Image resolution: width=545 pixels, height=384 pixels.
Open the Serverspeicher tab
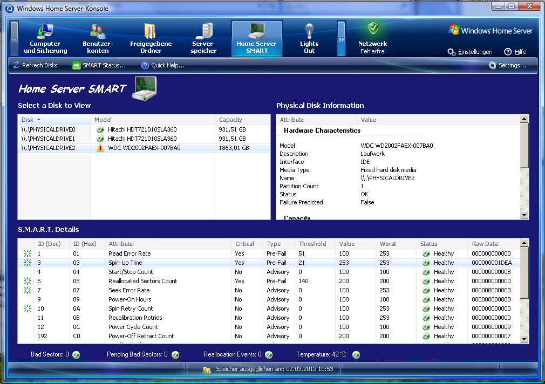[203, 38]
